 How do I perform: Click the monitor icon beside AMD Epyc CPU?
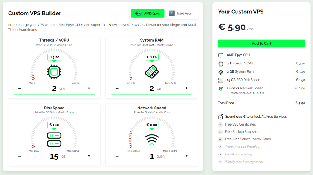pyautogui.click(x=221, y=55)
